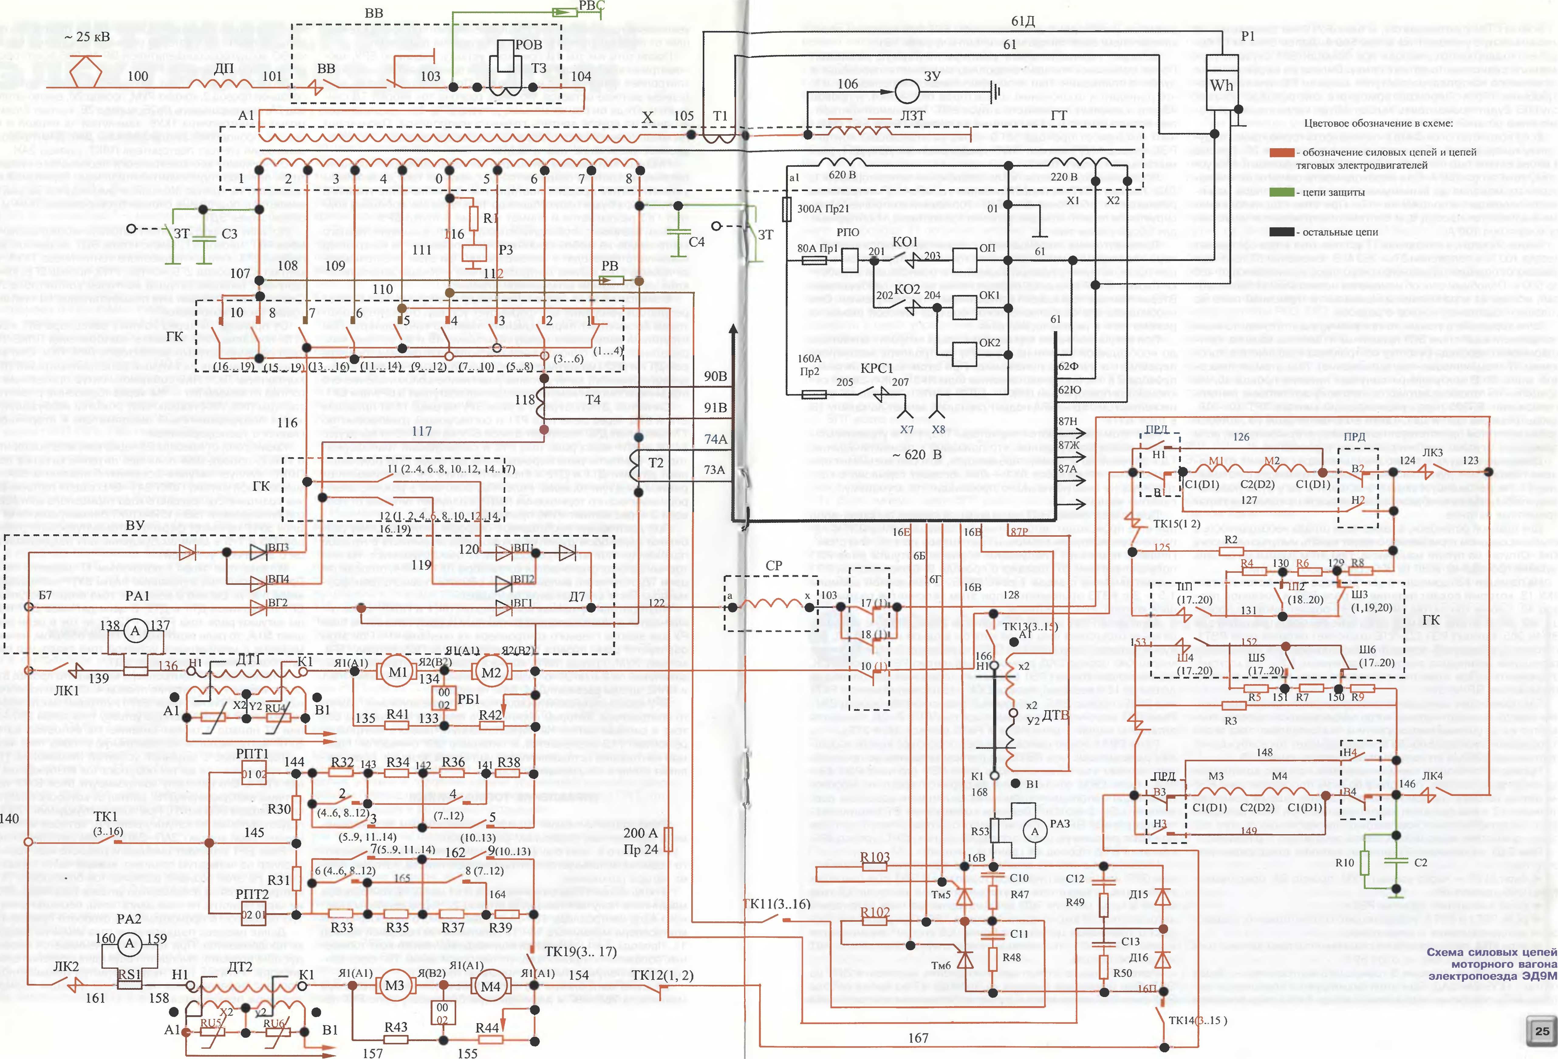Click the 'Тм5' thyristor label

[x=941, y=895]
